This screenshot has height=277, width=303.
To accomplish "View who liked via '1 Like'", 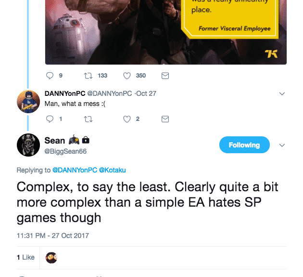I will pyautogui.click(x=25, y=257).
